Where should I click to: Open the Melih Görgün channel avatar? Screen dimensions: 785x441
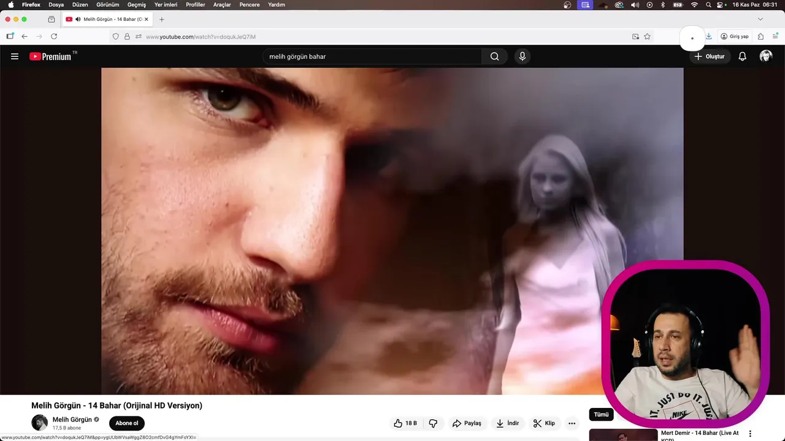pyautogui.click(x=39, y=423)
